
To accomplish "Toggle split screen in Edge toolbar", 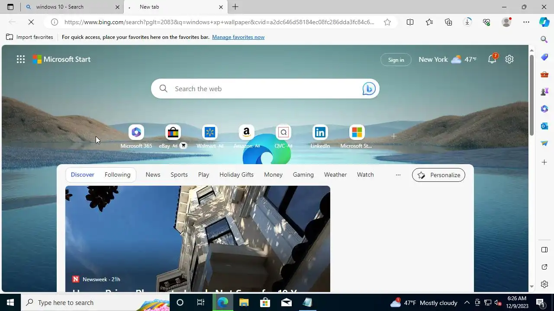I will click(x=410, y=22).
